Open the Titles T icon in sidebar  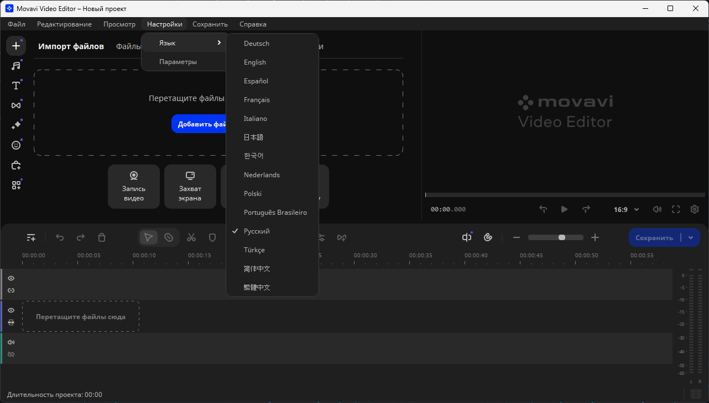16,86
